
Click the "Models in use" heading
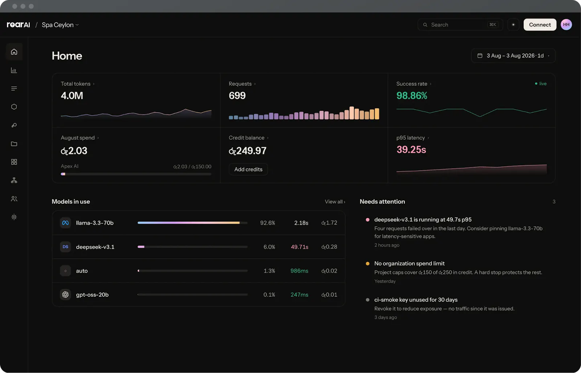click(x=71, y=202)
